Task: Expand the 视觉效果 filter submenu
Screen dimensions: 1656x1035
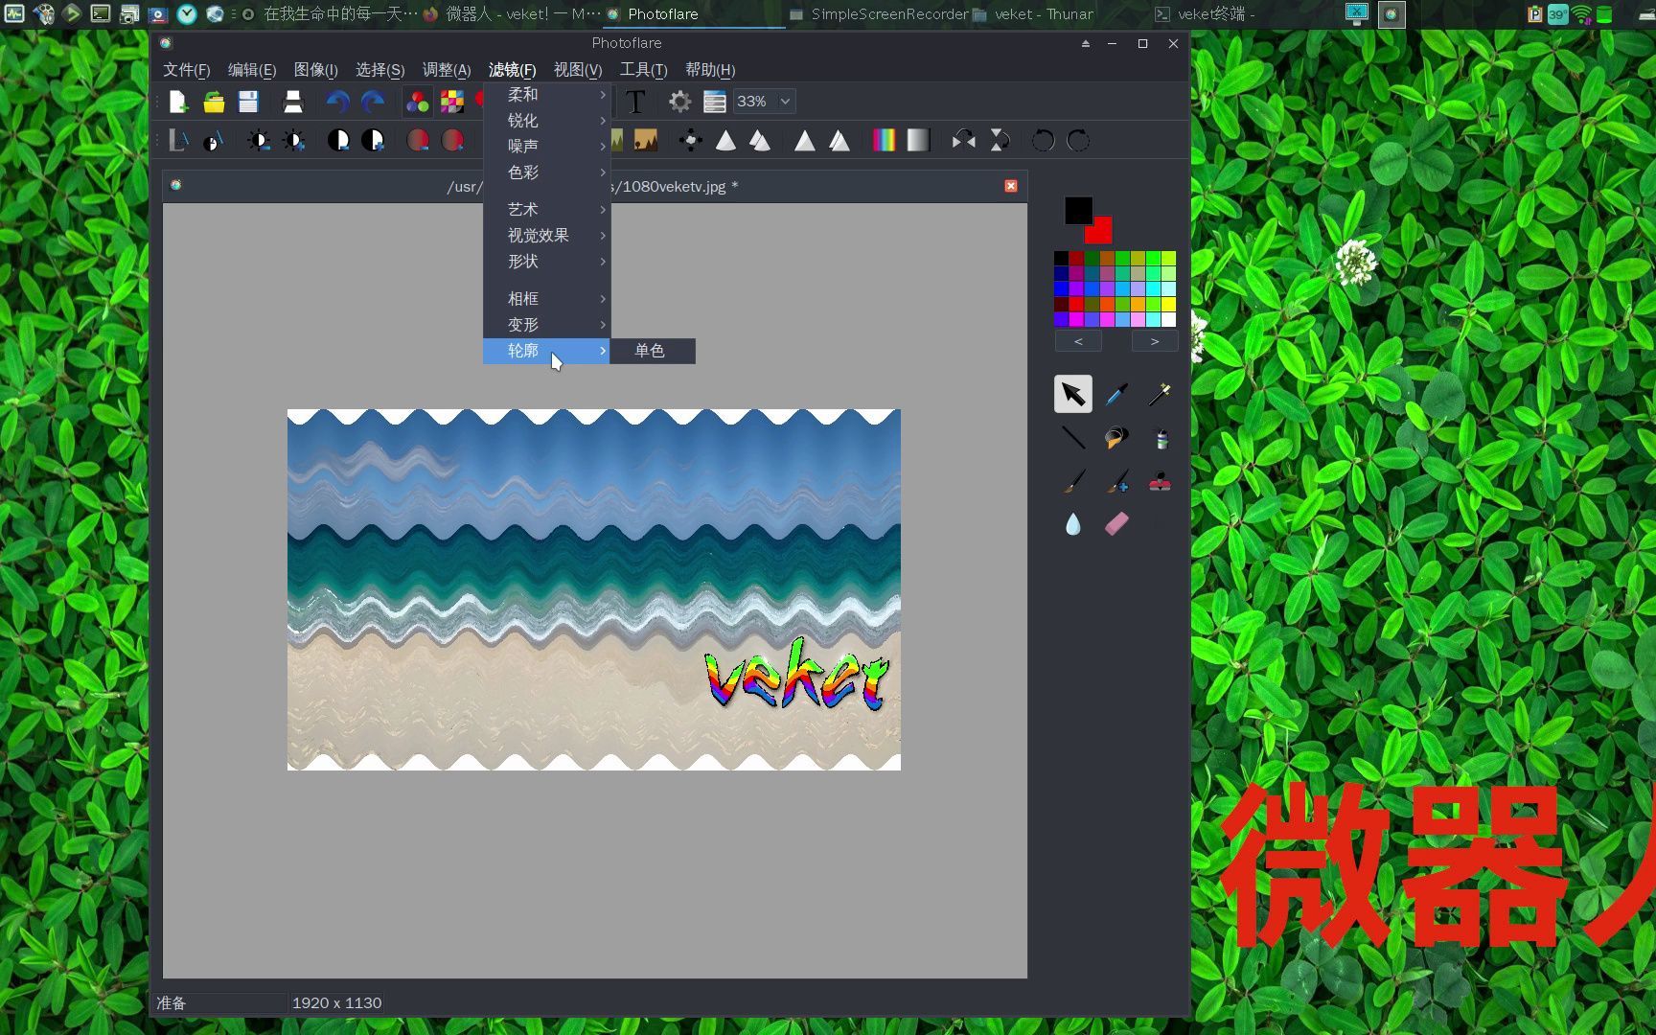Action: (546, 236)
